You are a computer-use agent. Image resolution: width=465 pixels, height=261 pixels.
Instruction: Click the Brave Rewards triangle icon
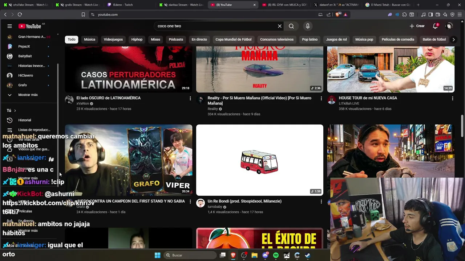345,14
